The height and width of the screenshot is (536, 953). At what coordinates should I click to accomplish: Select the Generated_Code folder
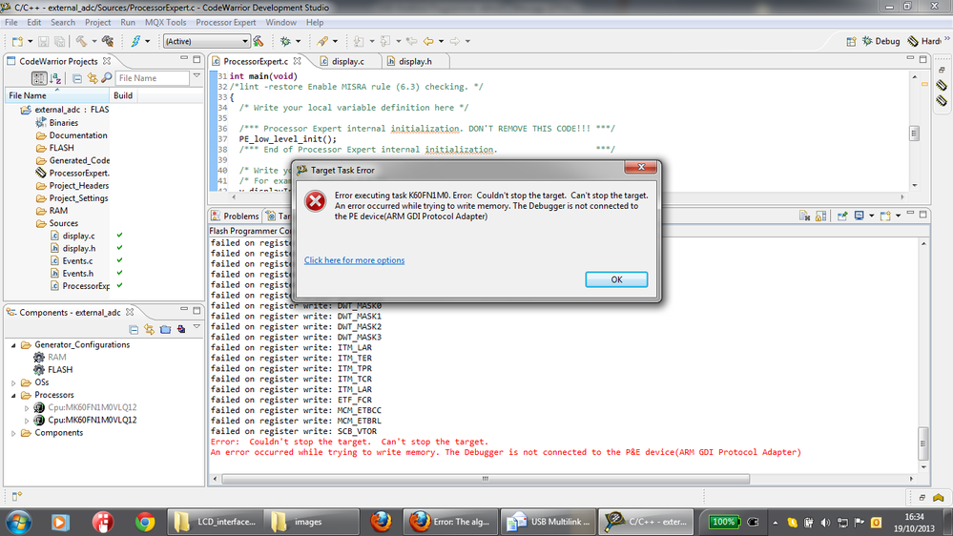point(79,160)
